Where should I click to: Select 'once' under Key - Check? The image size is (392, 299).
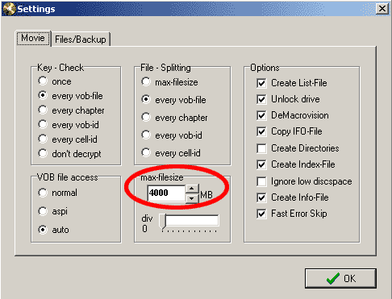click(x=43, y=81)
